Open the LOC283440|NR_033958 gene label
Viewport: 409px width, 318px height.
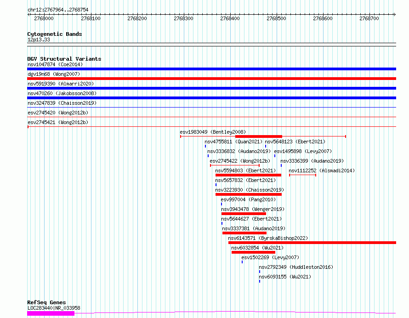[x=54, y=308]
